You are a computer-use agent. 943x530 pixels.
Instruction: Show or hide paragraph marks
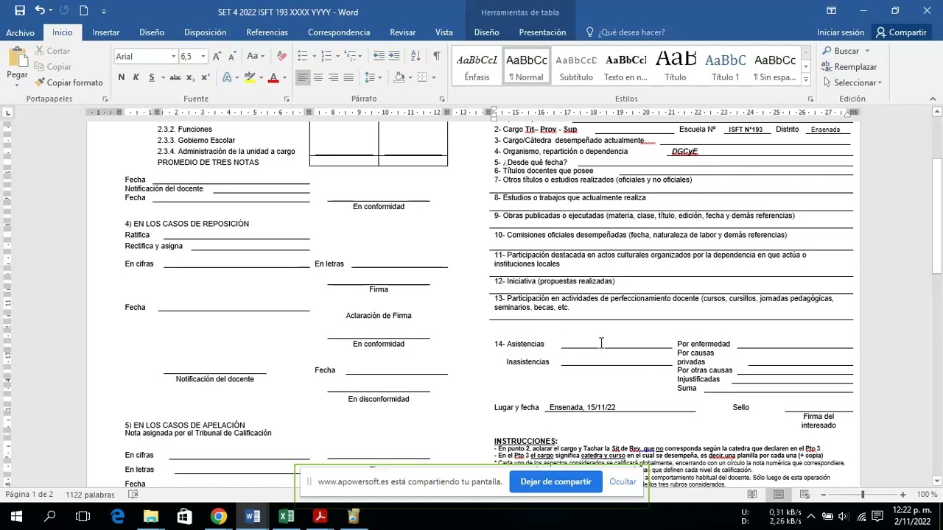(437, 57)
